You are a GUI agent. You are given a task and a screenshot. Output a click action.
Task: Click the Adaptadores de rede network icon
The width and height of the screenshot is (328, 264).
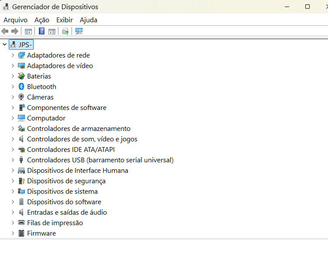coord(21,55)
